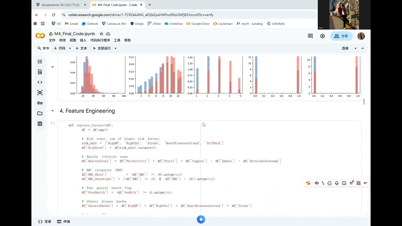
Task: Open Colab settings gear
Action: click(323, 36)
